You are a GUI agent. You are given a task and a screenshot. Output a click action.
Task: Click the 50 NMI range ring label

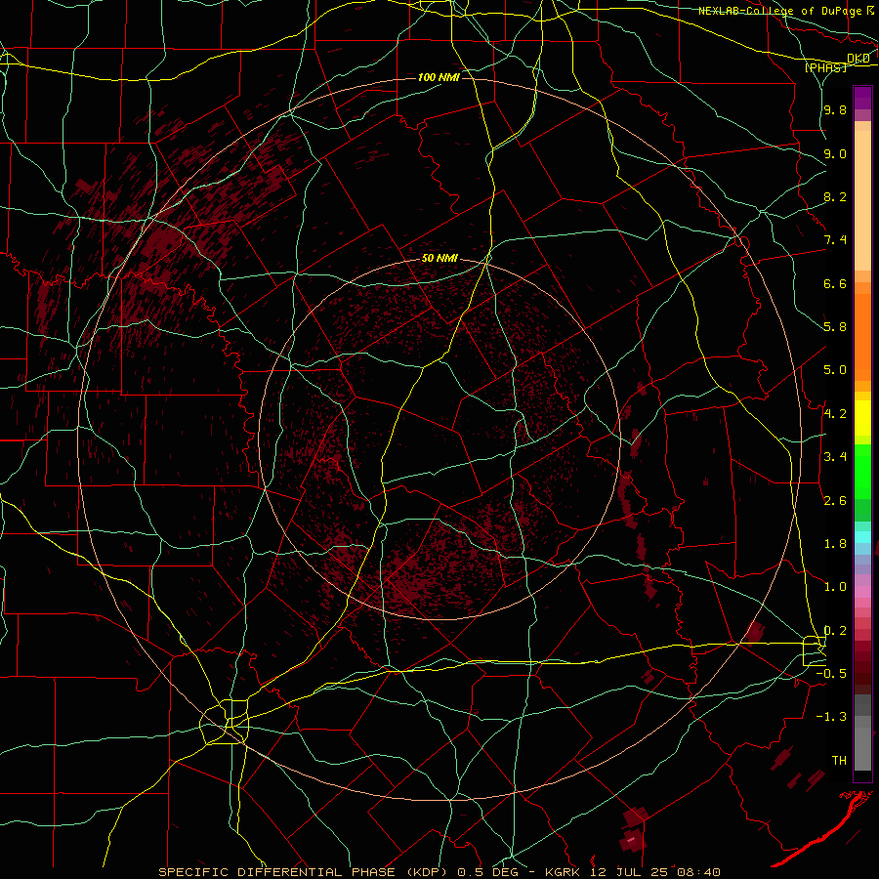(x=439, y=259)
